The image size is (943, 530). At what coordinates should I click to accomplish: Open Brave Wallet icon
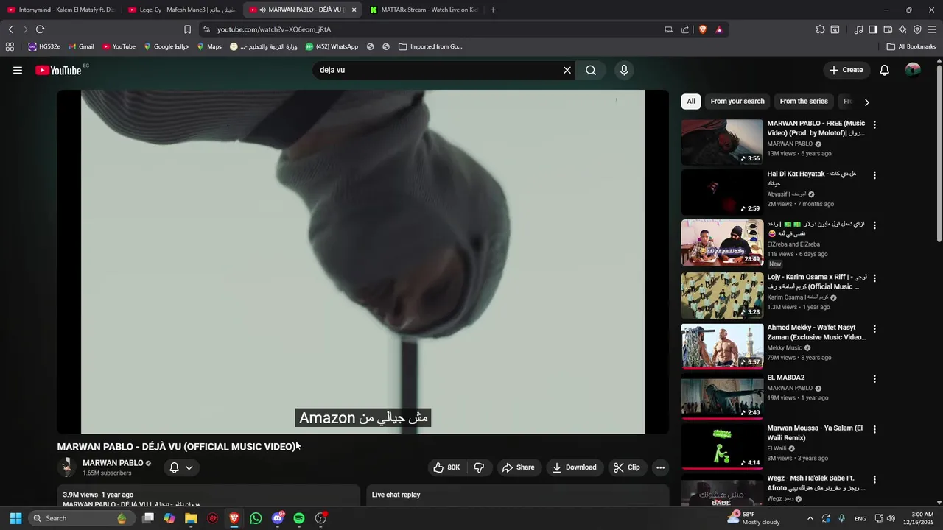click(888, 29)
